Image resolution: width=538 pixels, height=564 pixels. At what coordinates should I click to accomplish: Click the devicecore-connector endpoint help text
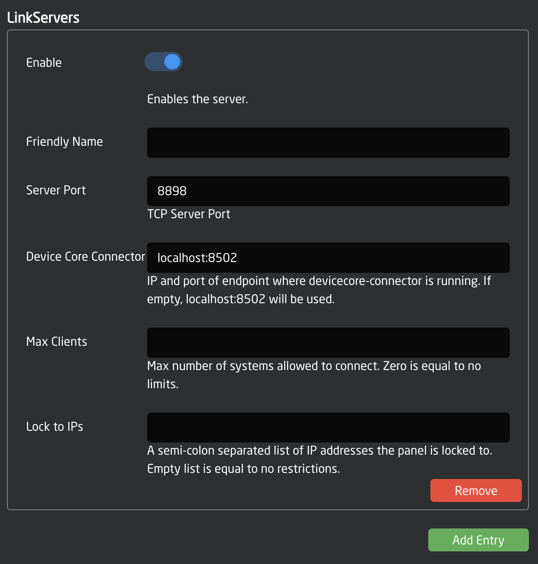point(319,290)
